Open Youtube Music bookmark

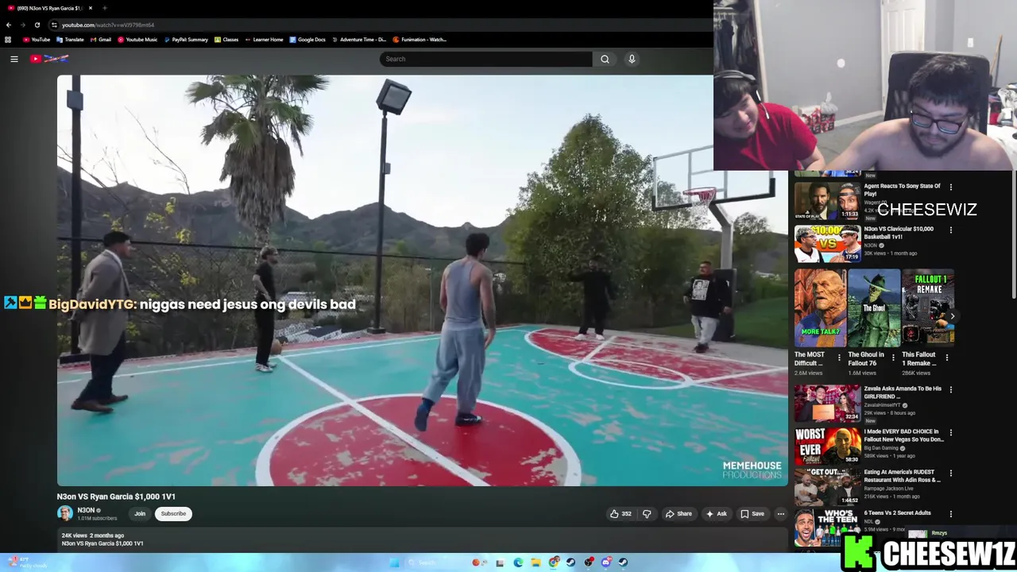pos(137,40)
